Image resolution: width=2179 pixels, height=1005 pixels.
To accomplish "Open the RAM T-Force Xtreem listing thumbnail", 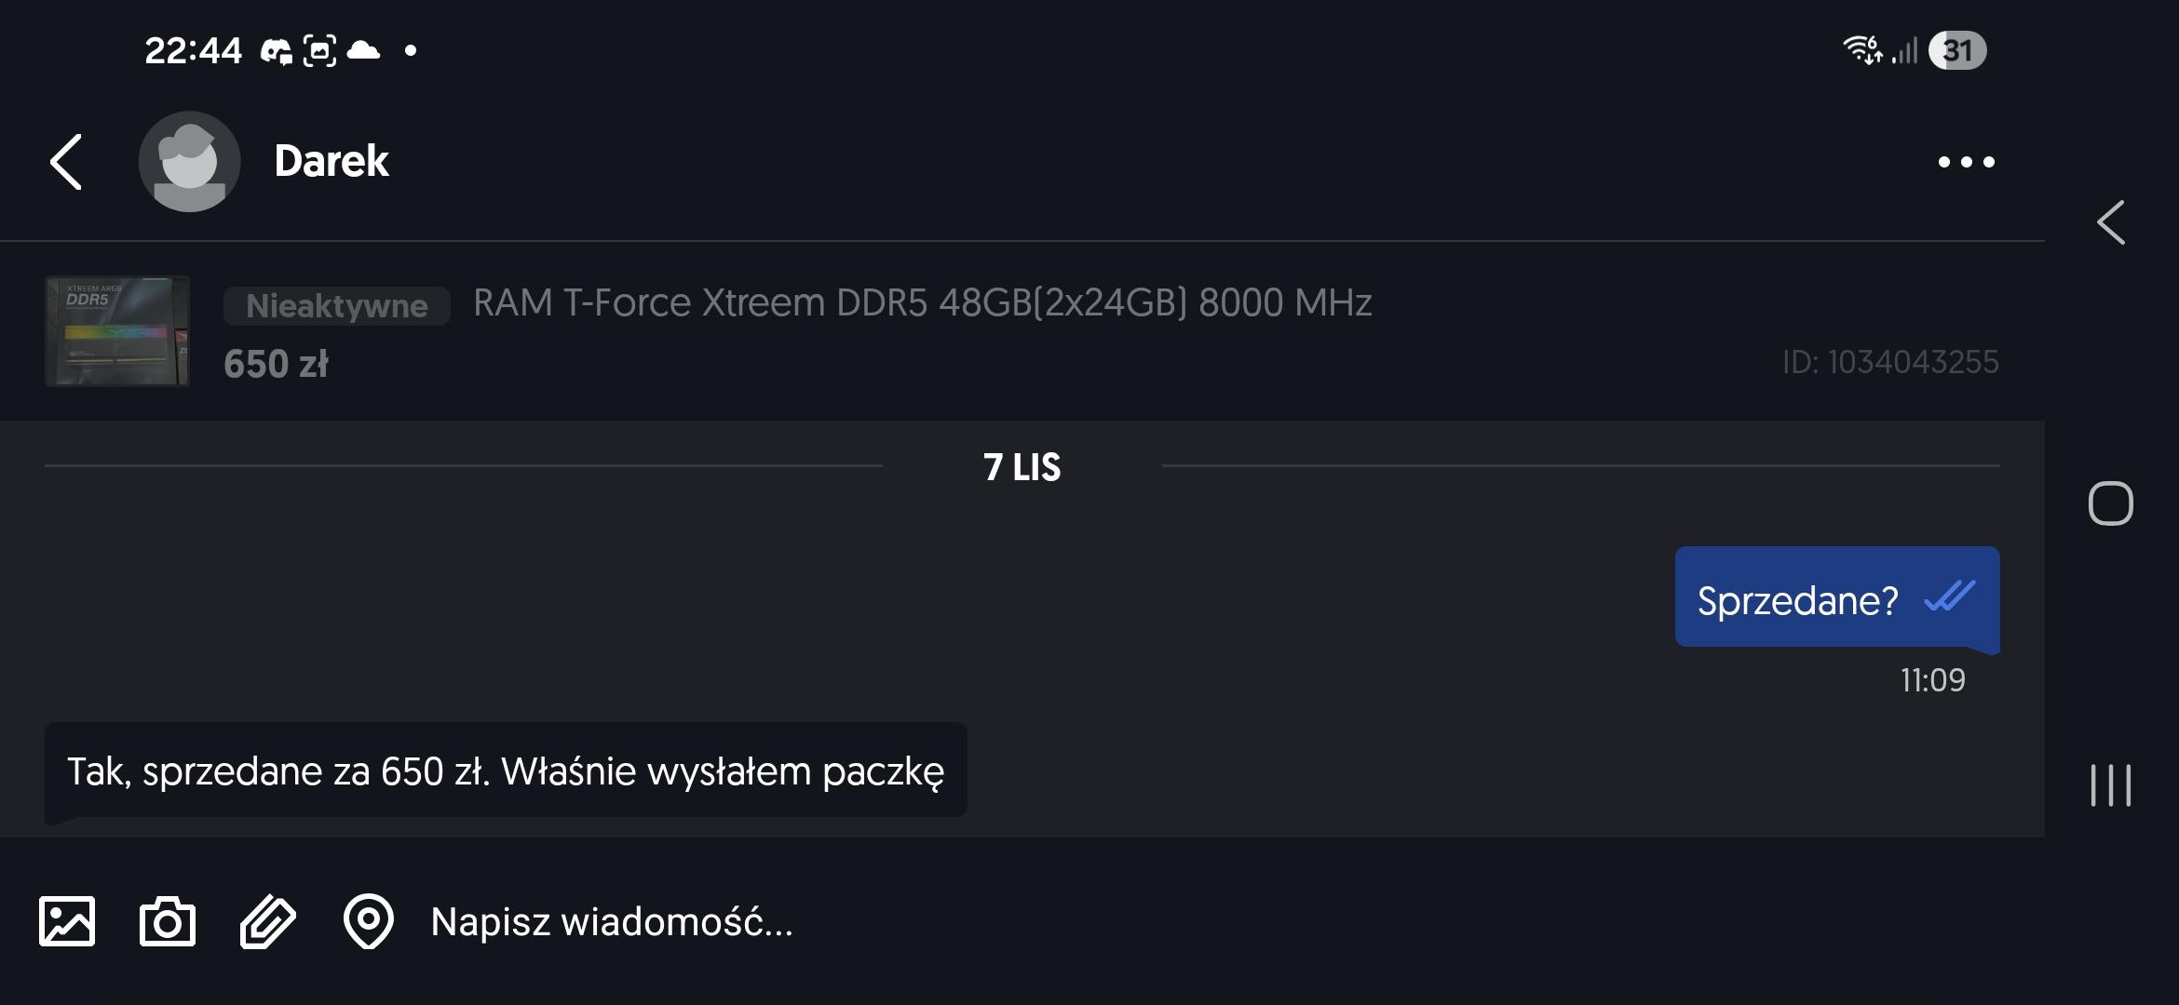I will pos(117,331).
